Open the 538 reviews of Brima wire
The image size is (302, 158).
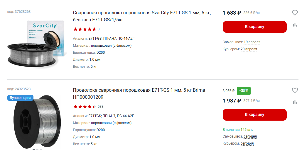[x=100, y=107]
